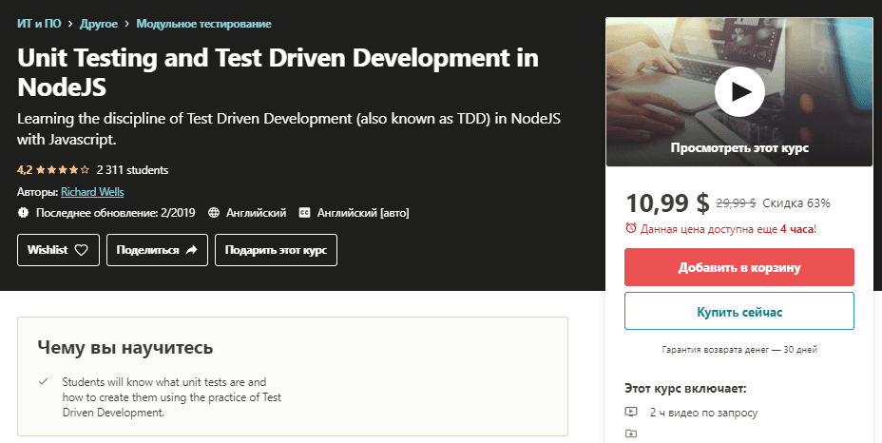Click the Скидка 63% label
The height and width of the screenshot is (443, 882).
796,203
